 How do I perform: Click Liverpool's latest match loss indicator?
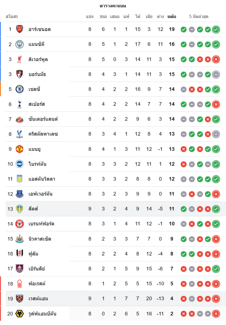(216, 59)
